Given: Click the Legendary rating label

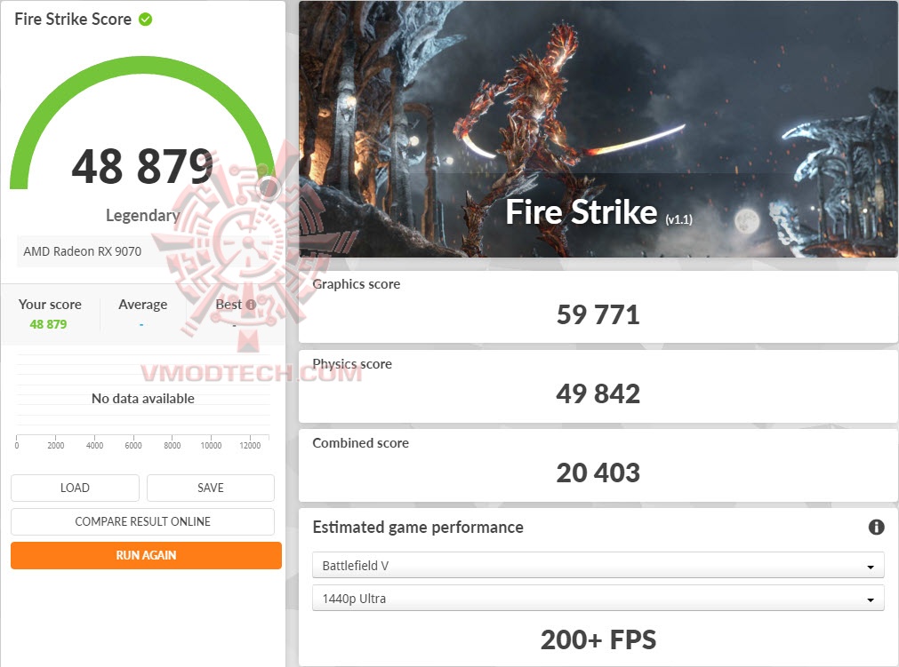Looking at the screenshot, I should 143,216.
